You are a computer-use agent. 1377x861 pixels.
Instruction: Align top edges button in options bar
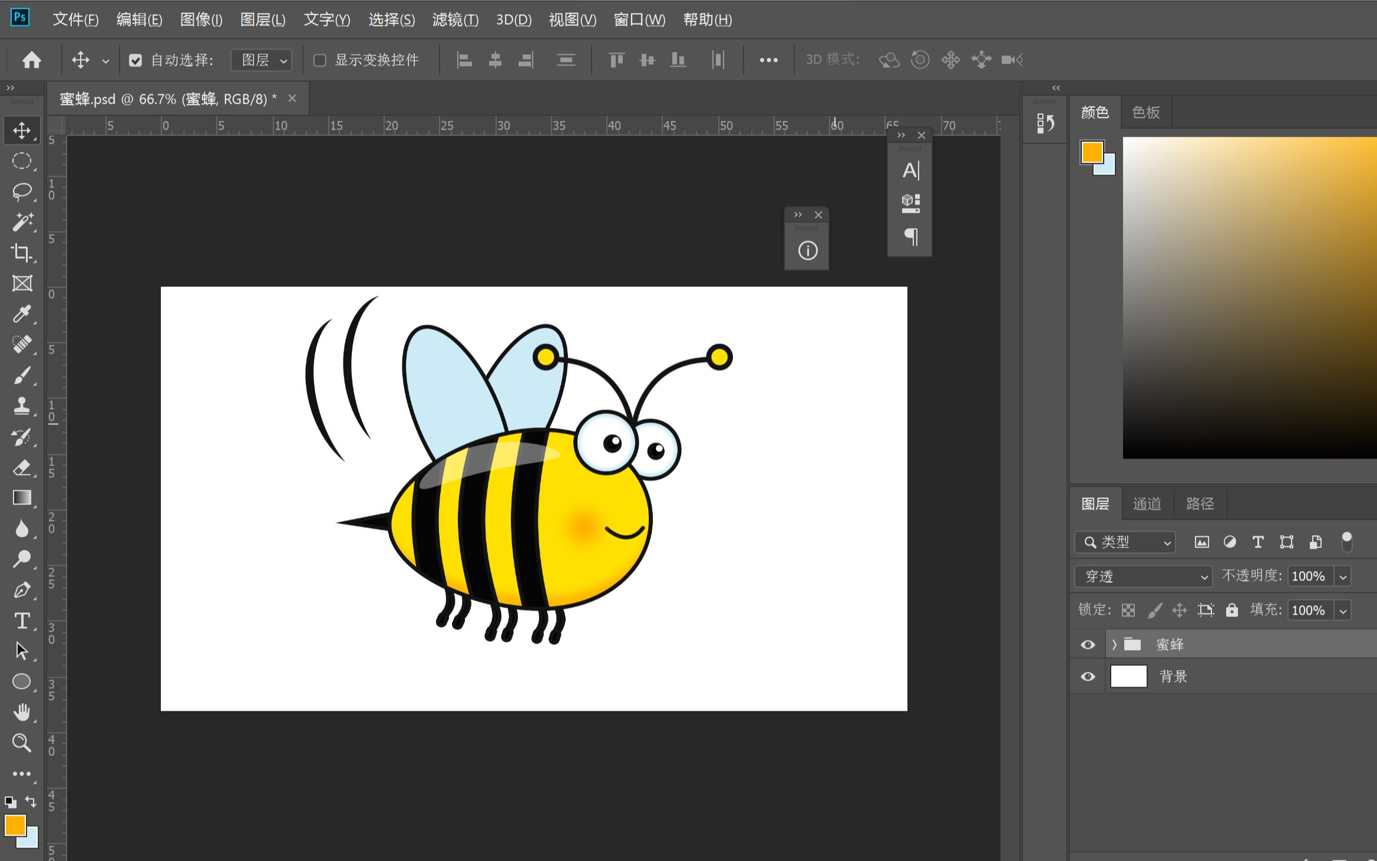616,60
